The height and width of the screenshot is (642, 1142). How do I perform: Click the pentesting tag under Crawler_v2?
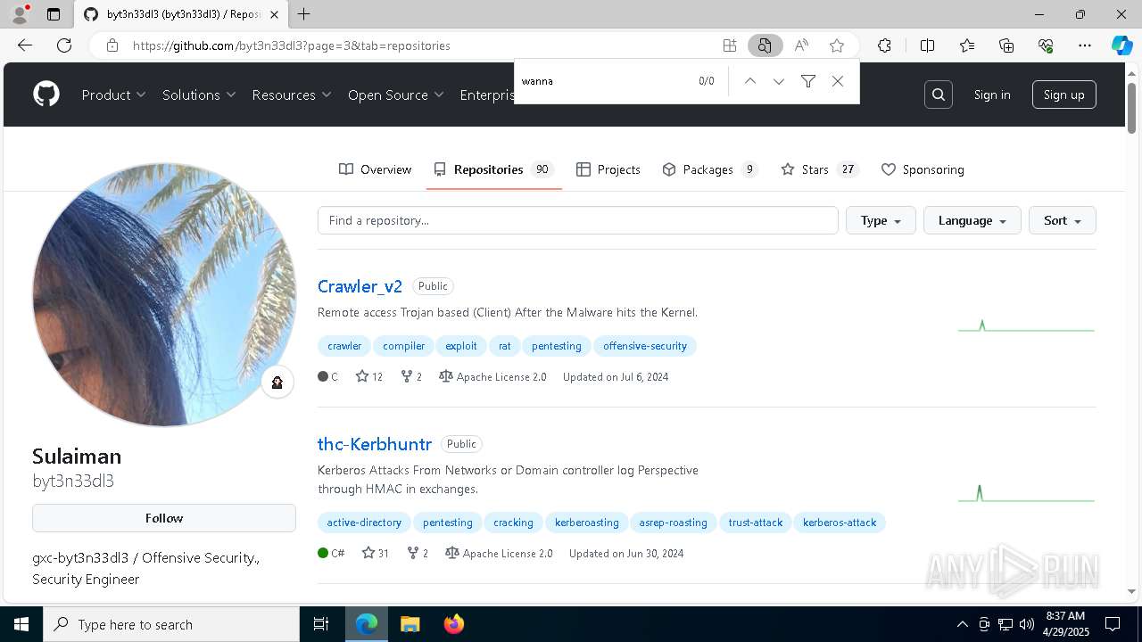point(557,346)
